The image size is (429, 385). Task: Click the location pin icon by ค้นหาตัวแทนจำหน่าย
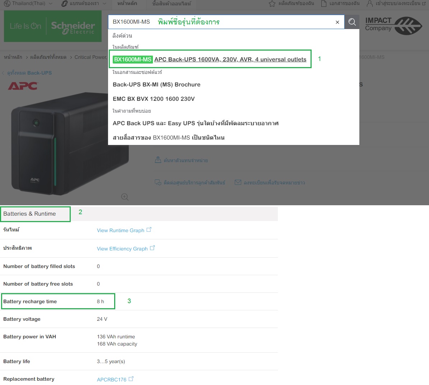158,160
